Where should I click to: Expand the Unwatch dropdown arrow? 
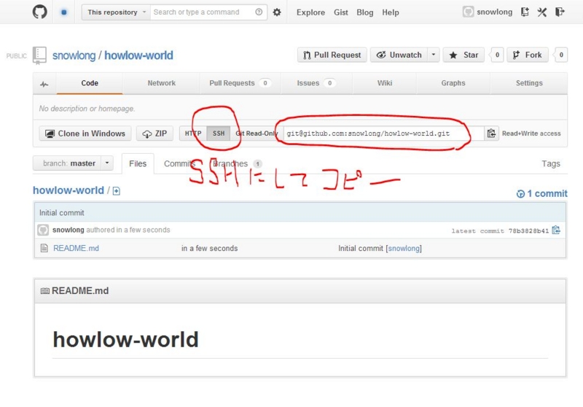[x=433, y=55]
